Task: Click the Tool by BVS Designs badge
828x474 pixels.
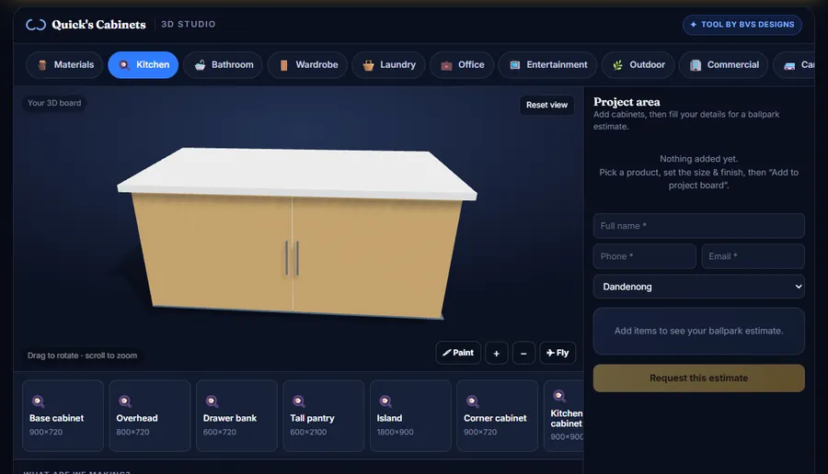Action: tap(742, 25)
